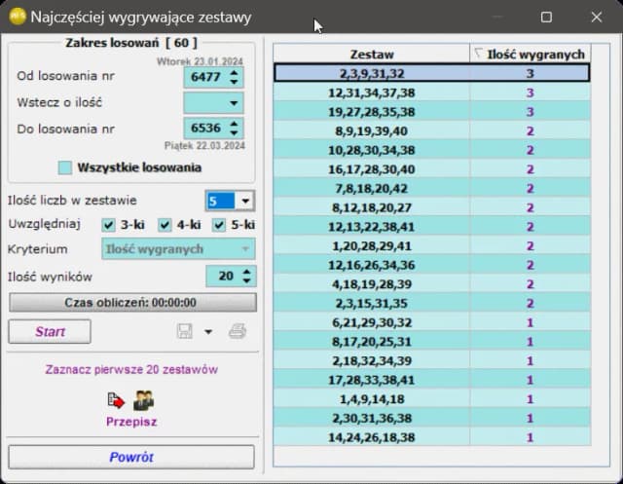Open the Wstecz o ilość dropdown
Viewport: 623px width, 484px height.
point(235,102)
